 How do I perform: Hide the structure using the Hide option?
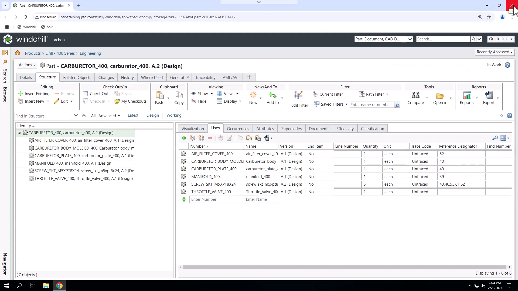pyautogui.click(x=200, y=101)
